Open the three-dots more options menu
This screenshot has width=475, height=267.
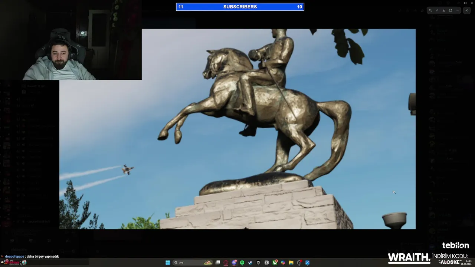(457, 10)
